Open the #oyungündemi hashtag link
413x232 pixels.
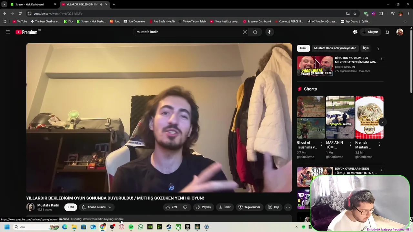(113, 219)
